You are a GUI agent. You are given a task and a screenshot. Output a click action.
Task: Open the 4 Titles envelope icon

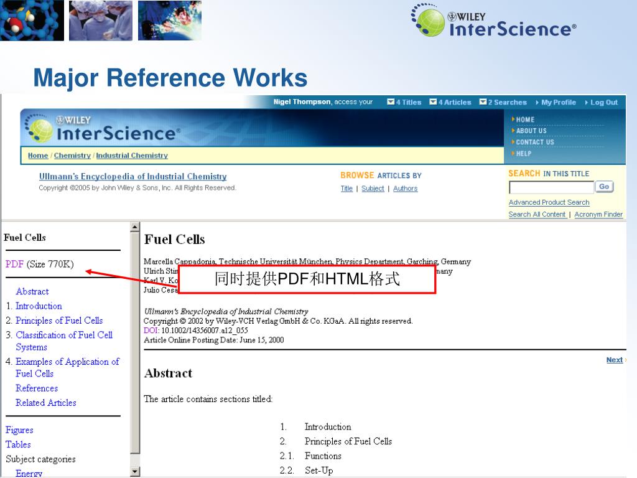(x=391, y=101)
